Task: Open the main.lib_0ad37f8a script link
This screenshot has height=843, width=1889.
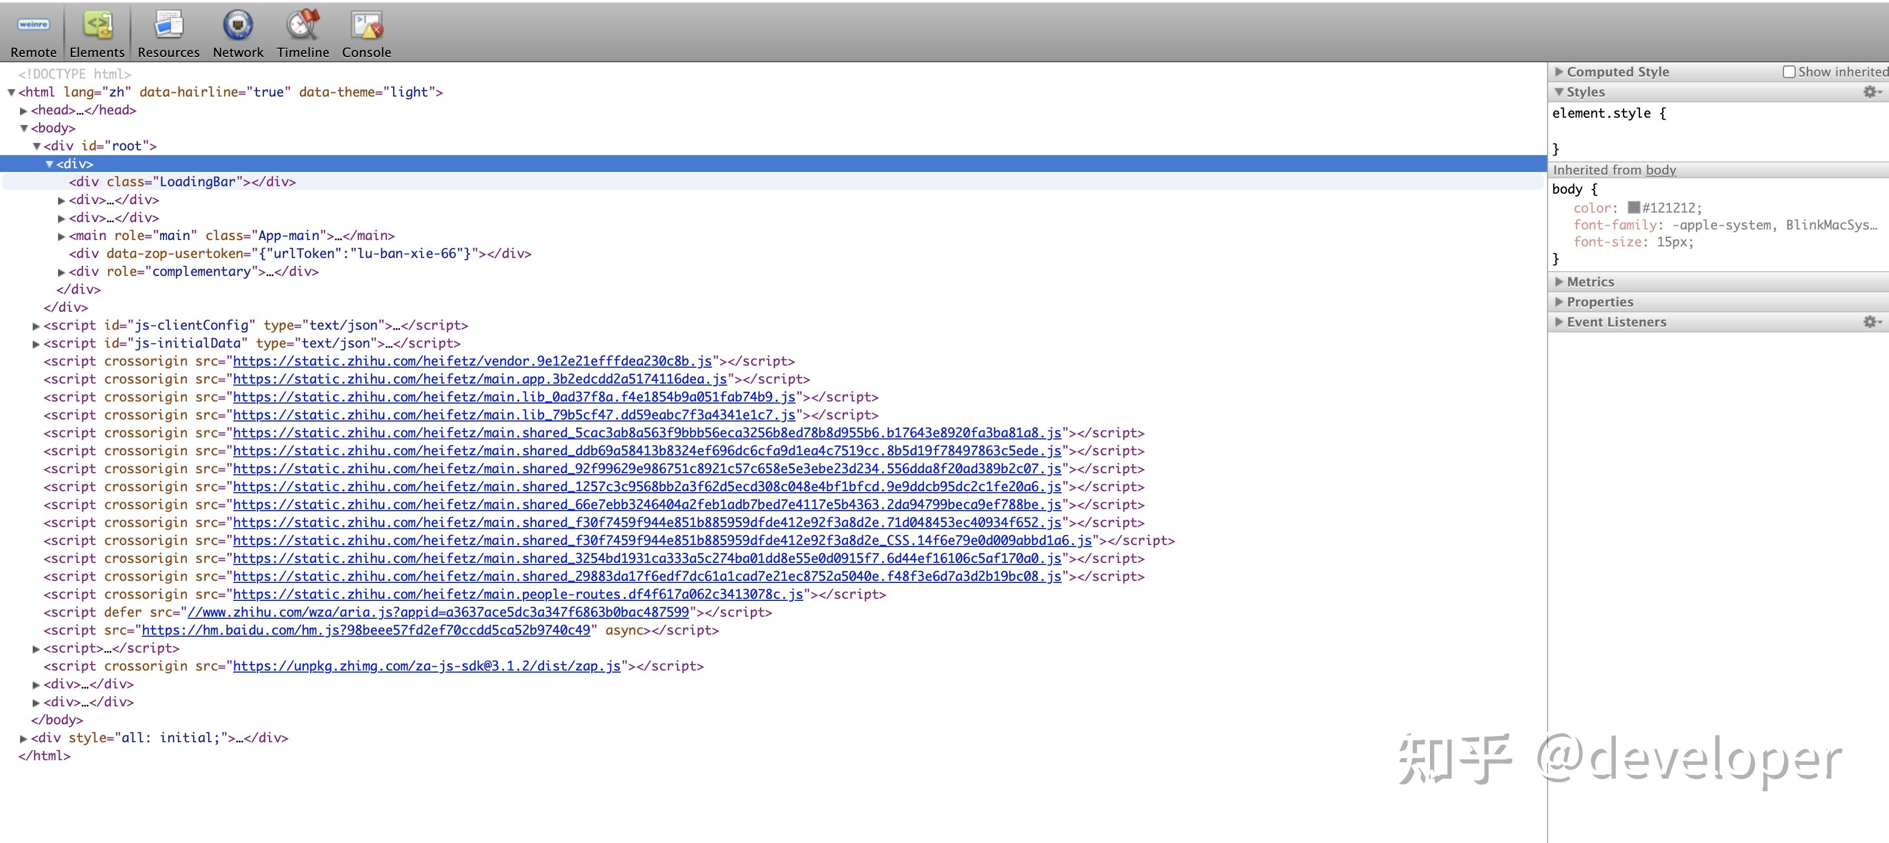Action: [x=514, y=397]
